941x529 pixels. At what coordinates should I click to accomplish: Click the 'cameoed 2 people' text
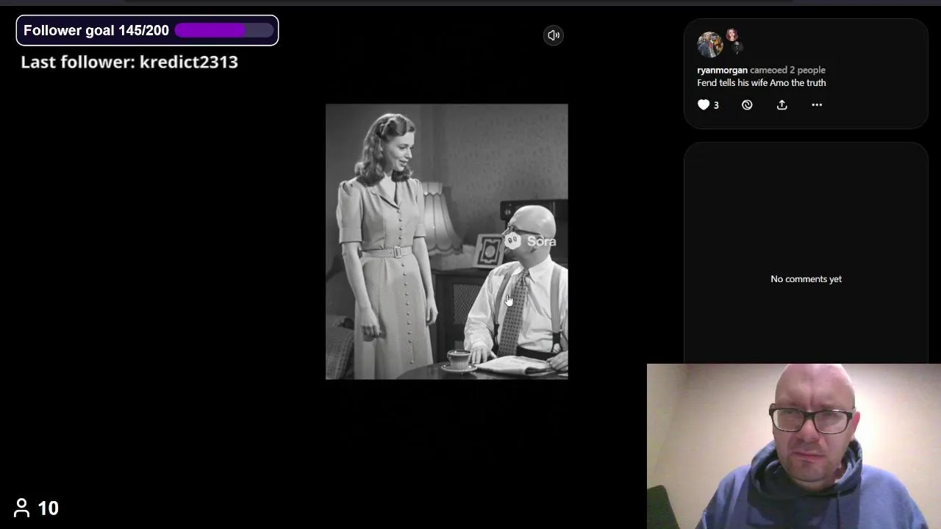(787, 71)
